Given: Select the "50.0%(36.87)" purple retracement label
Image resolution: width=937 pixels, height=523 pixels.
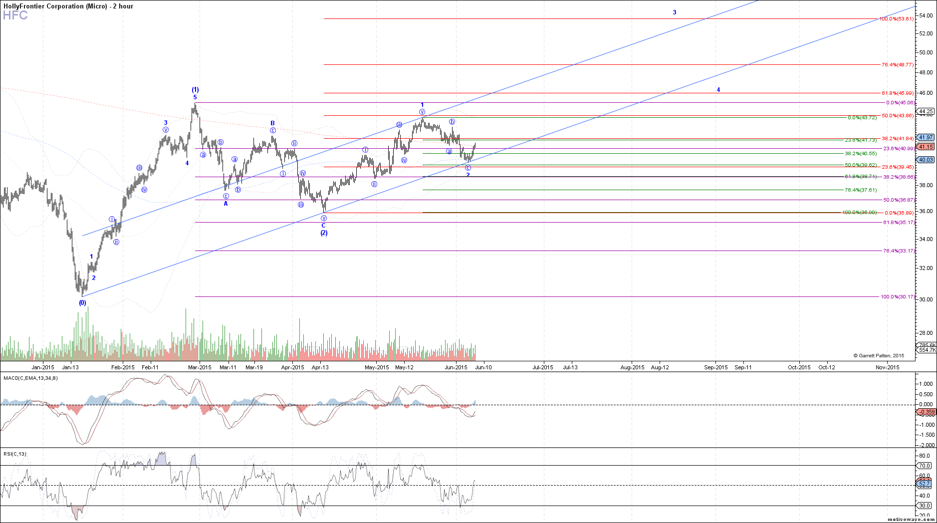Looking at the screenshot, I should click(899, 200).
